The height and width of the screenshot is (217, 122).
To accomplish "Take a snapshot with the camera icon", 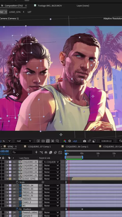I will (84, 141).
